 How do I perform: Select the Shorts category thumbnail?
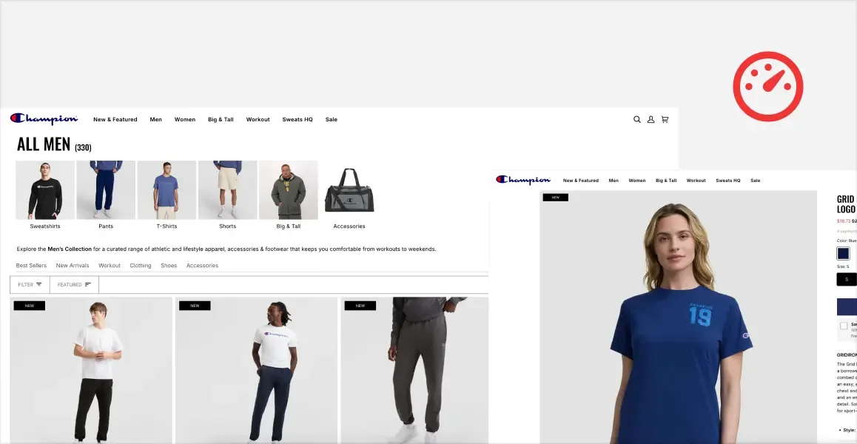click(x=227, y=190)
